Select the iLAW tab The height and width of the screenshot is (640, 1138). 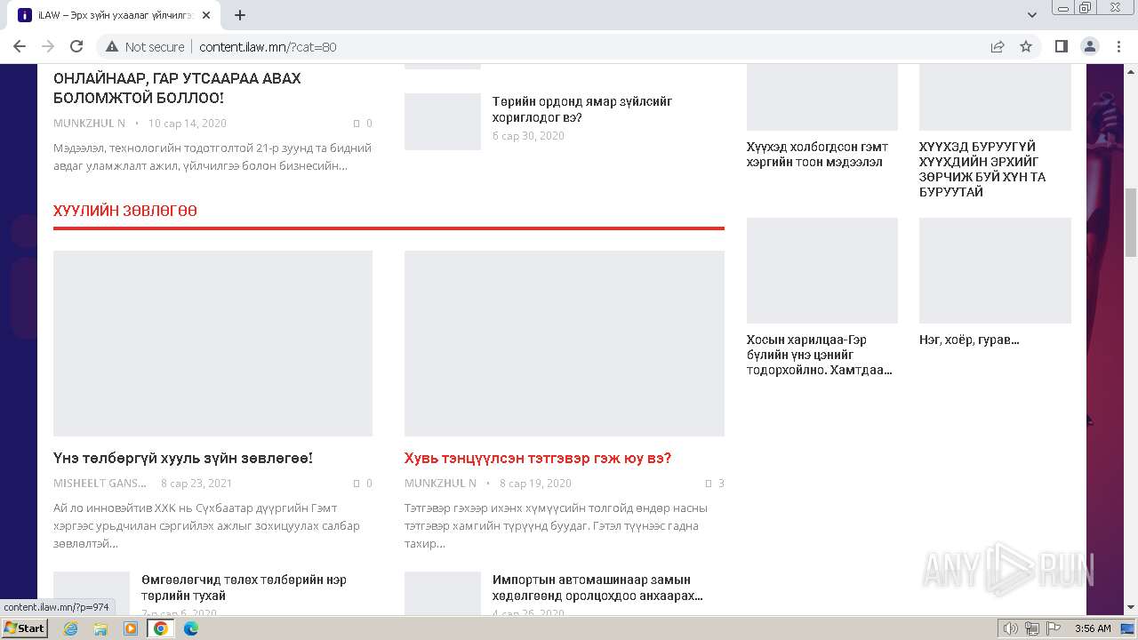(116, 15)
